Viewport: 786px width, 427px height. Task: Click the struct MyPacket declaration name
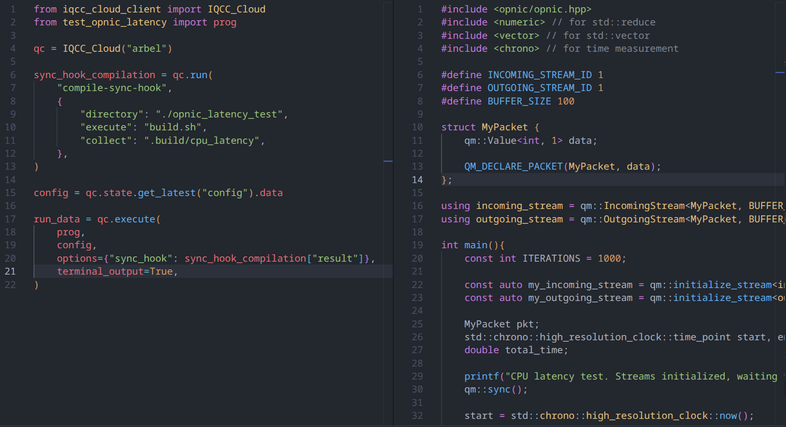coord(504,127)
